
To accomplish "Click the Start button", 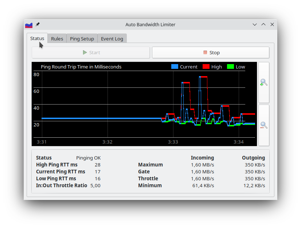I will pyautogui.click(x=91, y=52).
